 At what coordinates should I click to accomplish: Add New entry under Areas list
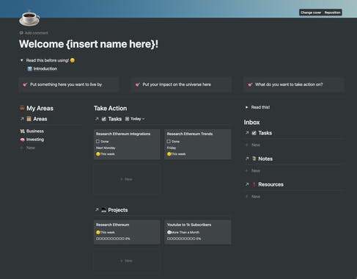(31, 148)
